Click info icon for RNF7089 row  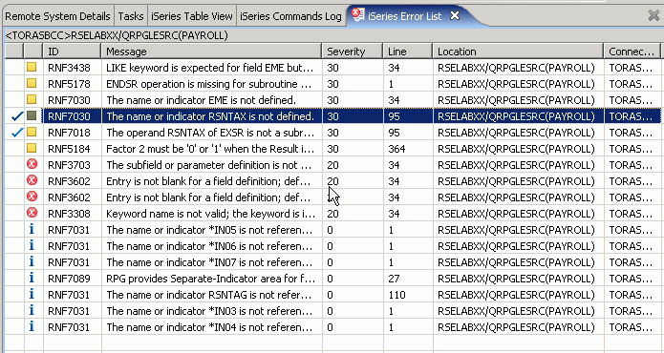(x=32, y=278)
